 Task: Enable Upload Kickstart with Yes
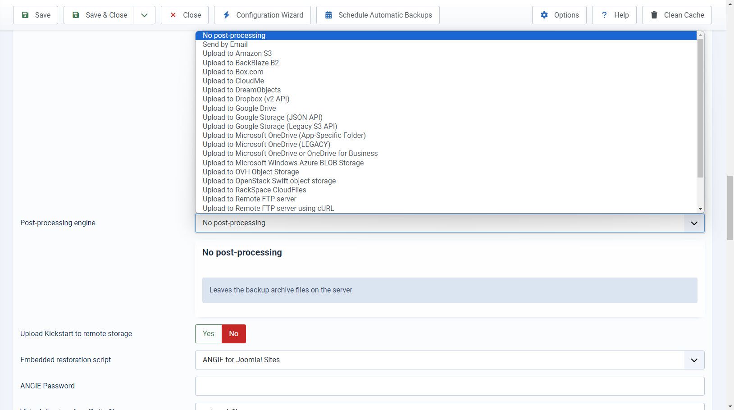click(208, 333)
